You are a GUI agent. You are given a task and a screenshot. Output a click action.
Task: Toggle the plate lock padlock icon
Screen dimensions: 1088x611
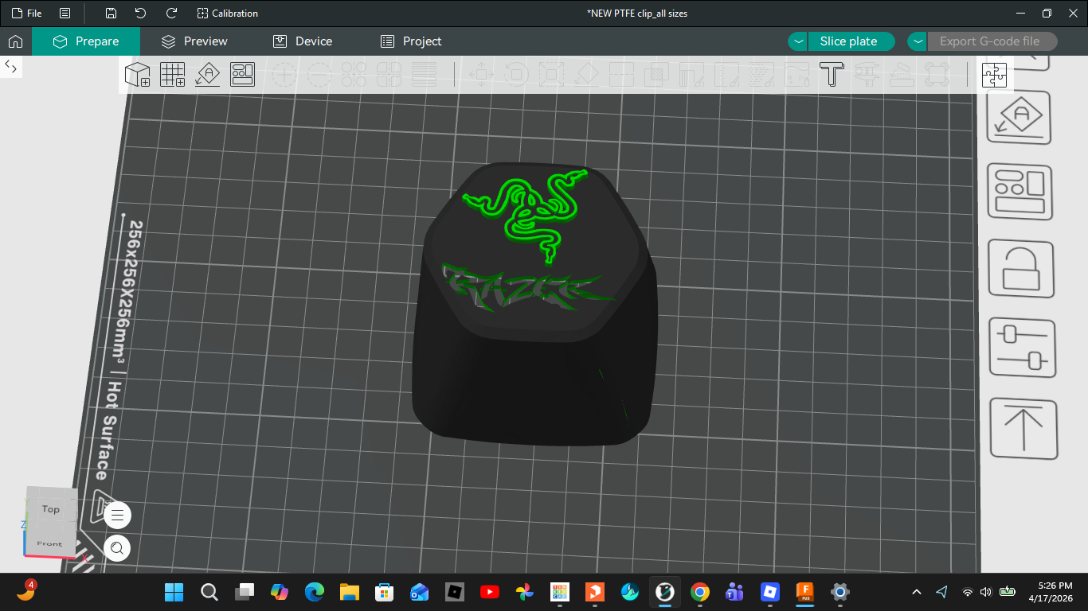(x=1021, y=268)
